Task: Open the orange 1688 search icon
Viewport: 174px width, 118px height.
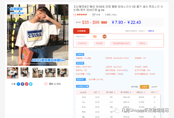Action: [104, 37]
